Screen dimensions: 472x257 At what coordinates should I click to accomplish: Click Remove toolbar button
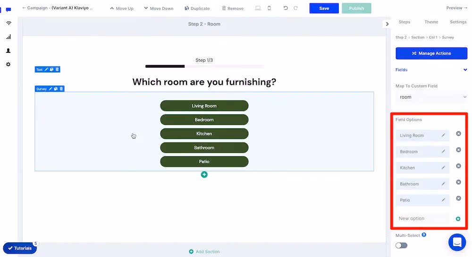click(x=233, y=8)
